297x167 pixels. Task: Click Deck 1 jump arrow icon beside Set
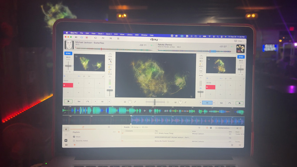[x=87, y=102]
